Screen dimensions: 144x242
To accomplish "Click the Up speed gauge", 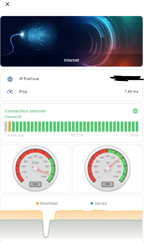I will pyautogui.click(x=108, y=169).
